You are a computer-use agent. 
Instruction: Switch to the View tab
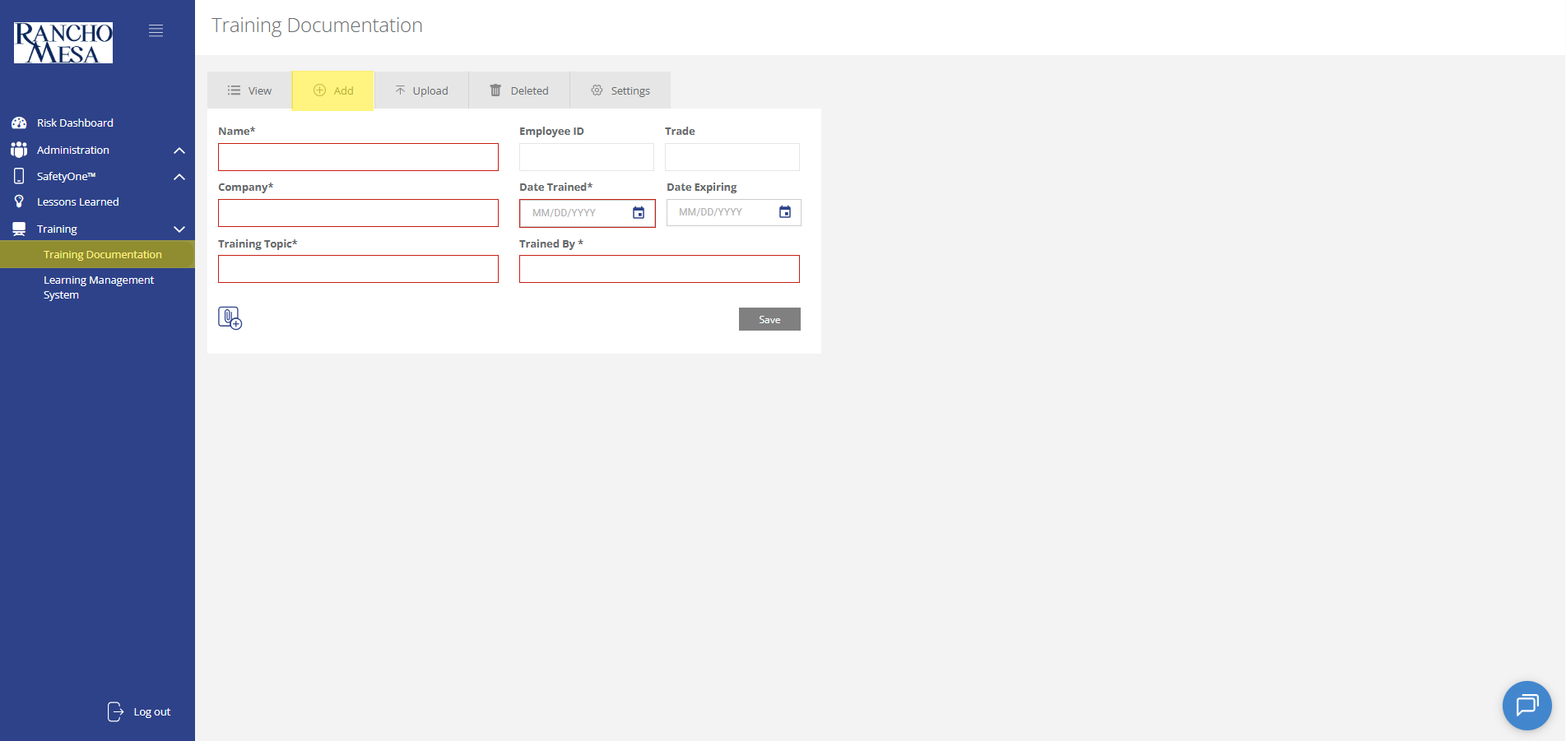pyautogui.click(x=249, y=90)
